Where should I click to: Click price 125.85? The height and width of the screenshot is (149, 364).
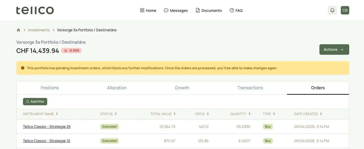pyautogui.click(x=203, y=141)
